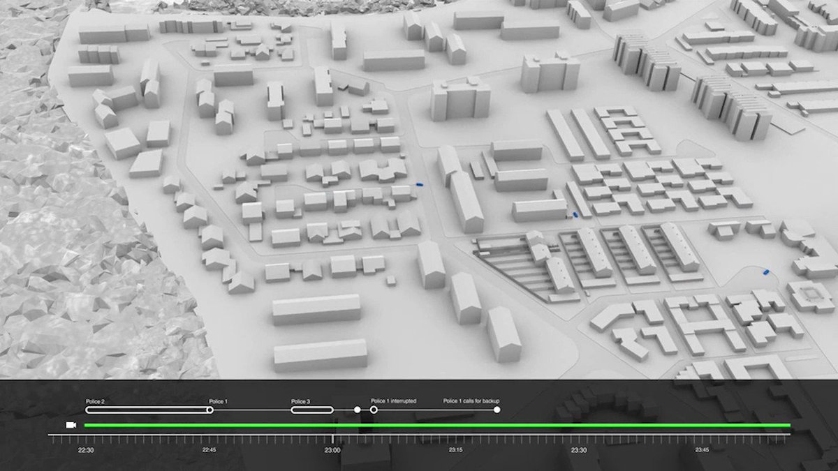This screenshot has width=838, height=471.
Task: Select the blue vehicle beside the U-shaped building
Action: [x=575, y=215]
